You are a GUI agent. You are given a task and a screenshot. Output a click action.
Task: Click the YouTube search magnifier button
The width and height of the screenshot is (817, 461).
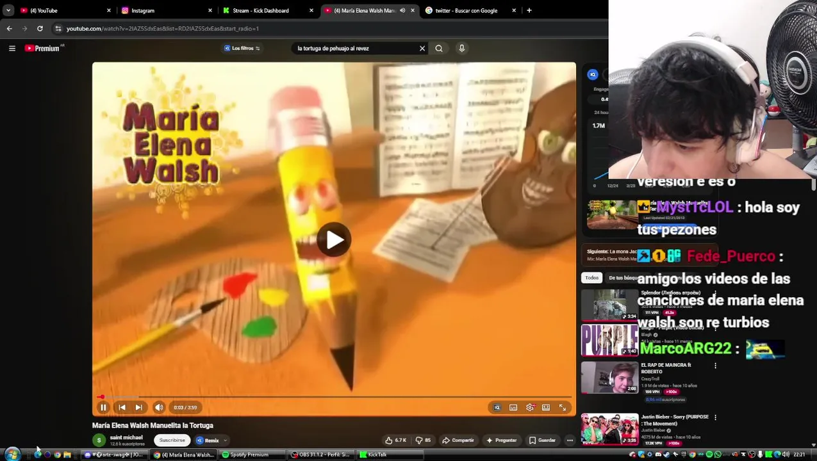click(x=439, y=48)
